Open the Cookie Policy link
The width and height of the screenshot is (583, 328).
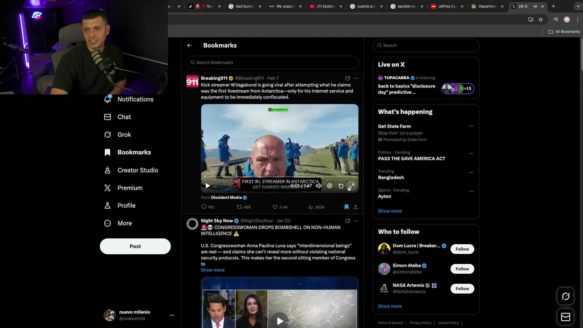coord(449,323)
